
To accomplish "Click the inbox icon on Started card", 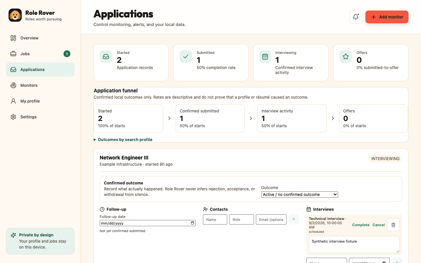I will pyautogui.click(x=106, y=57).
